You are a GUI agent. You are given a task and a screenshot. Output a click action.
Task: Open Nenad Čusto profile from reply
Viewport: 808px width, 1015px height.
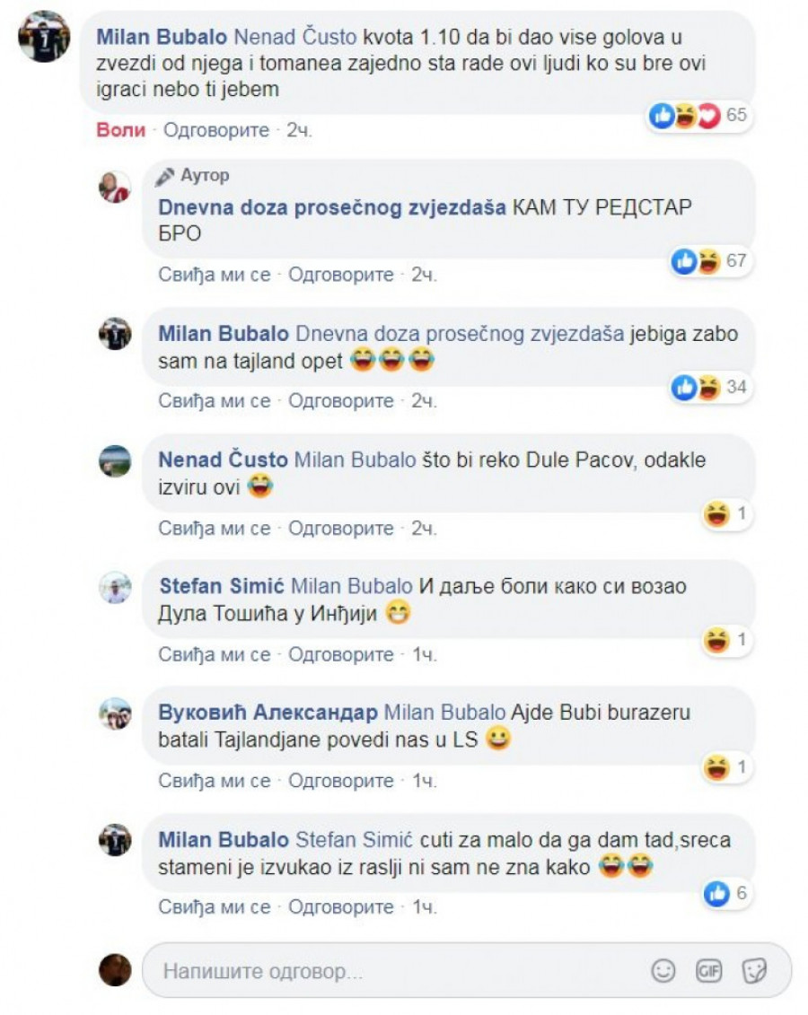pos(223,459)
